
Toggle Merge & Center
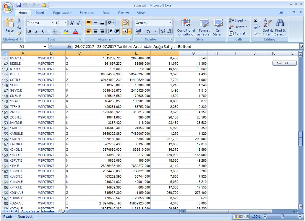click(125, 31)
